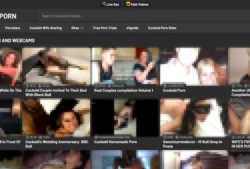
Task: Click the chevron arrow next to Sites
Action: coord(82,28)
